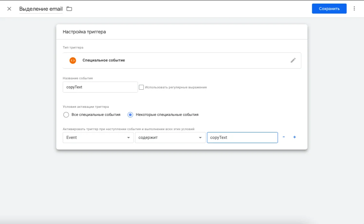Viewport: 364px width, 224px height.
Task: Click the "Специальное событие" trigger type name
Action: point(104,60)
